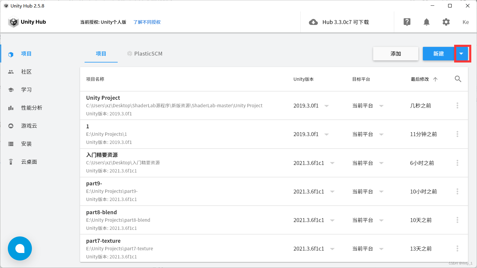This screenshot has height=268, width=477.
Task: Open notifications bell icon
Action: point(426,22)
